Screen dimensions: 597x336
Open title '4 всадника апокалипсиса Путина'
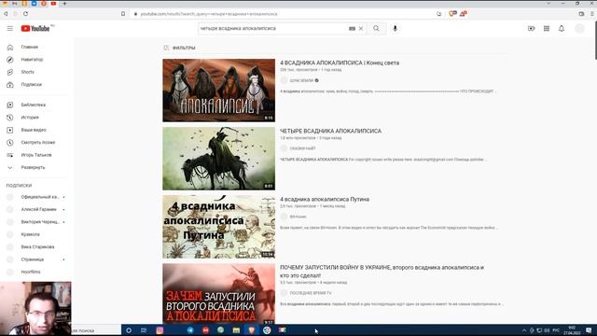point(325,199)
